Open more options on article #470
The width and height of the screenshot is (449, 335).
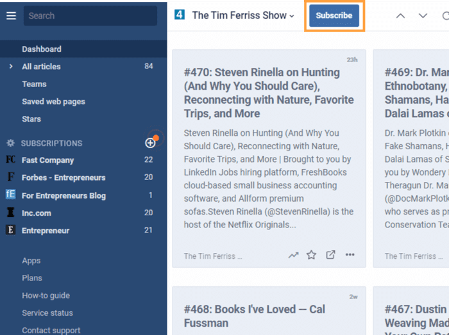click(350, 255)
